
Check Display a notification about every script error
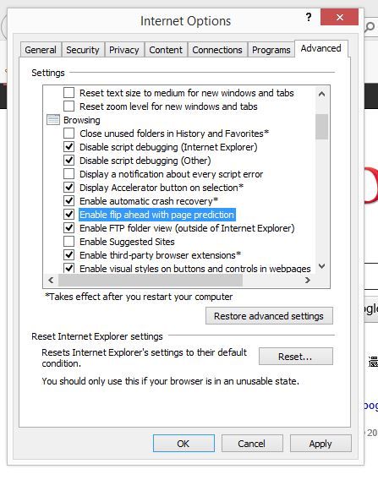pyautogui.click(x=69, y=173)
